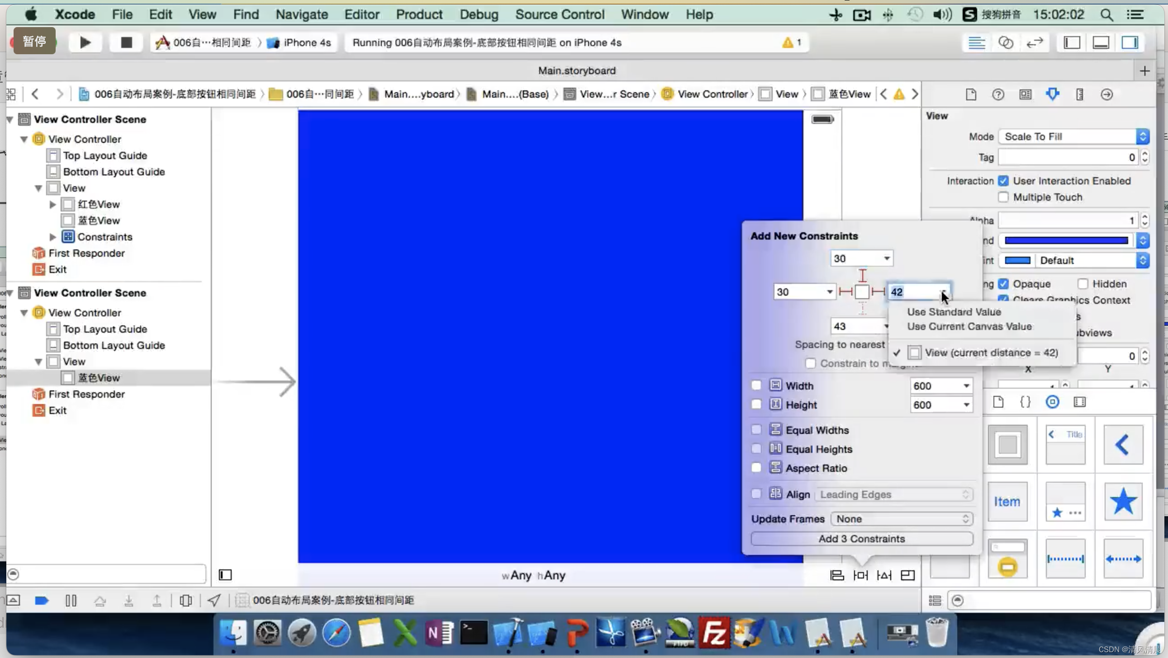Toggle User Interaction Enabled checkbox
1168x658 pixels.
[1003, 180]
